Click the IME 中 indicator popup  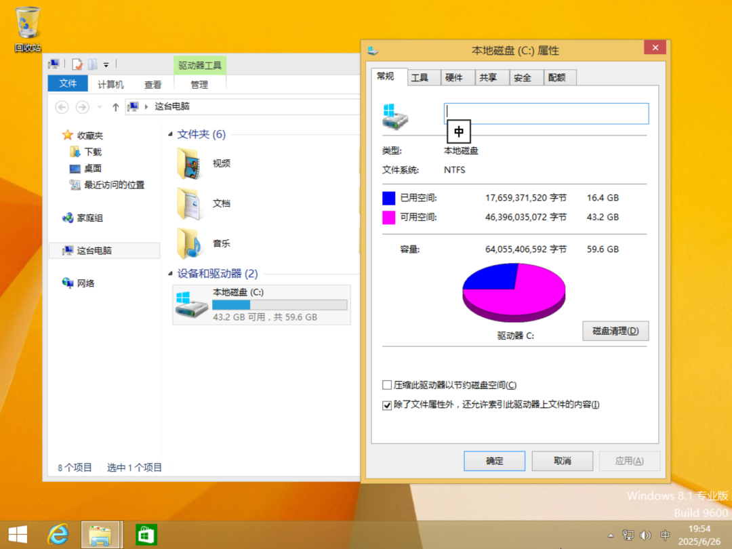[458, 131]
